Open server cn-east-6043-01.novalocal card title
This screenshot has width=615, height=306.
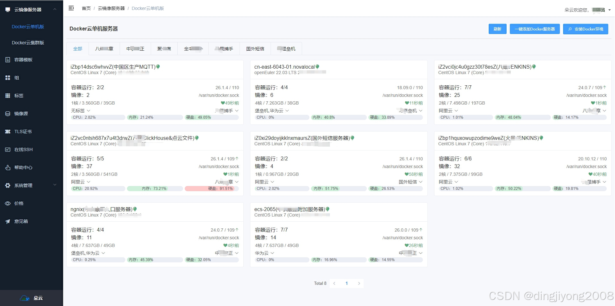click(x=284, y=67)
